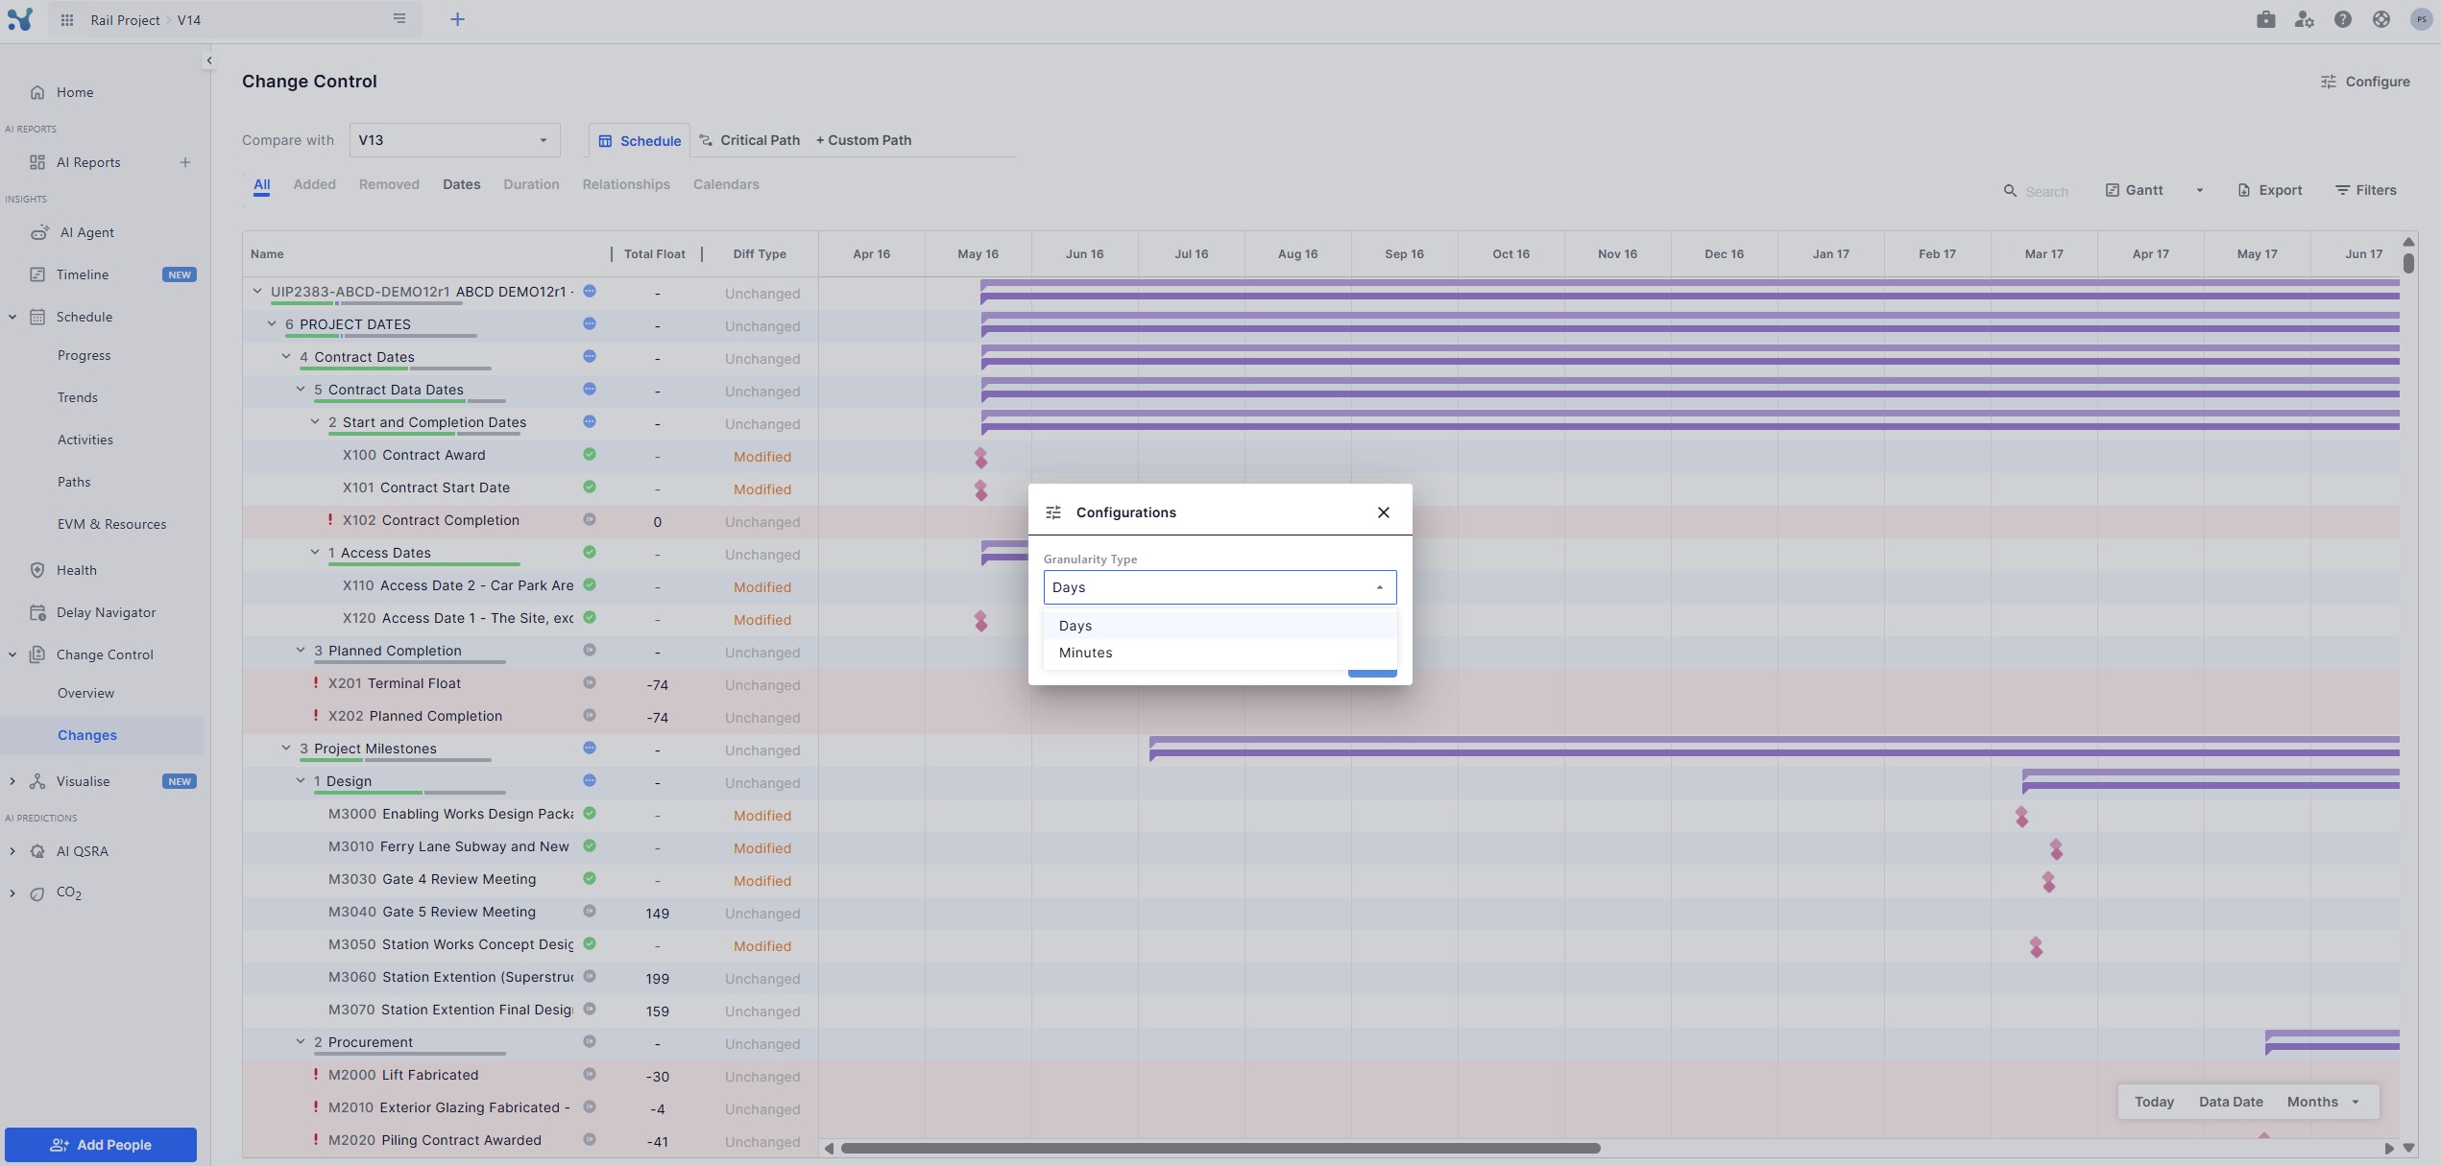Image resolution: width=2441 pixels, height=1166 pixels.
Task: Open the EVM & Resources sidebar link
Action: (111, 524)
